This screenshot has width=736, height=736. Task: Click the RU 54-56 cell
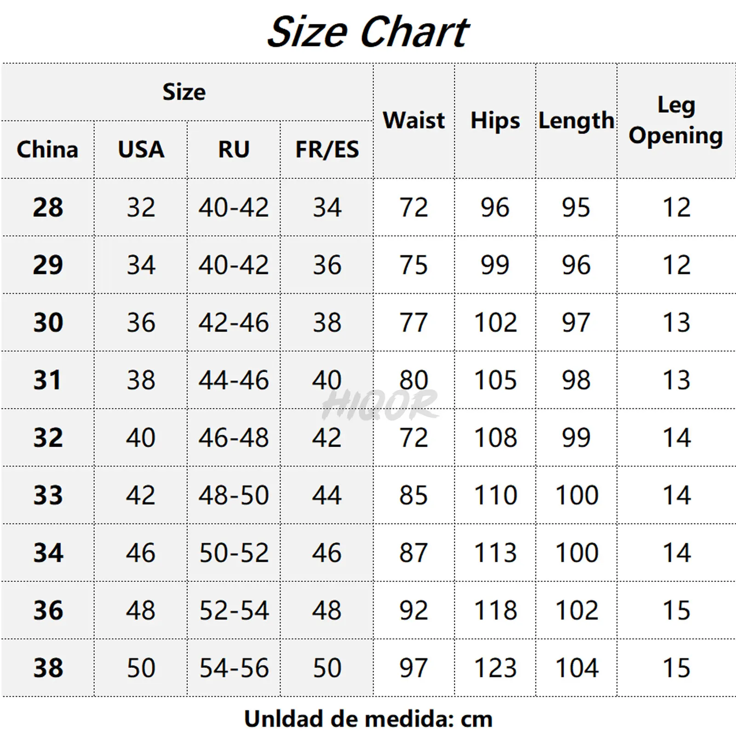point(234,668)
